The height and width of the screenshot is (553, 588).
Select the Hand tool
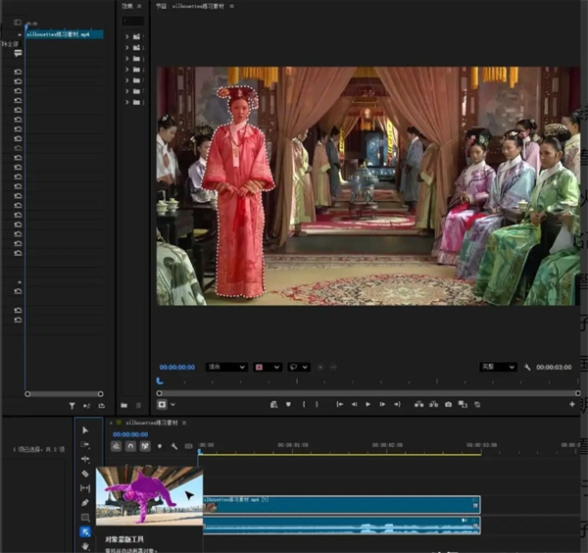pyautogui.click(x=85, y=545)
